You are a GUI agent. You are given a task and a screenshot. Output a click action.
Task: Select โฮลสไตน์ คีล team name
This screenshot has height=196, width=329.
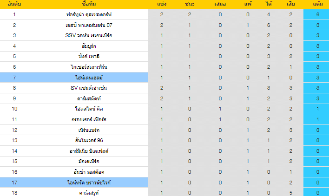click(89, 109)
